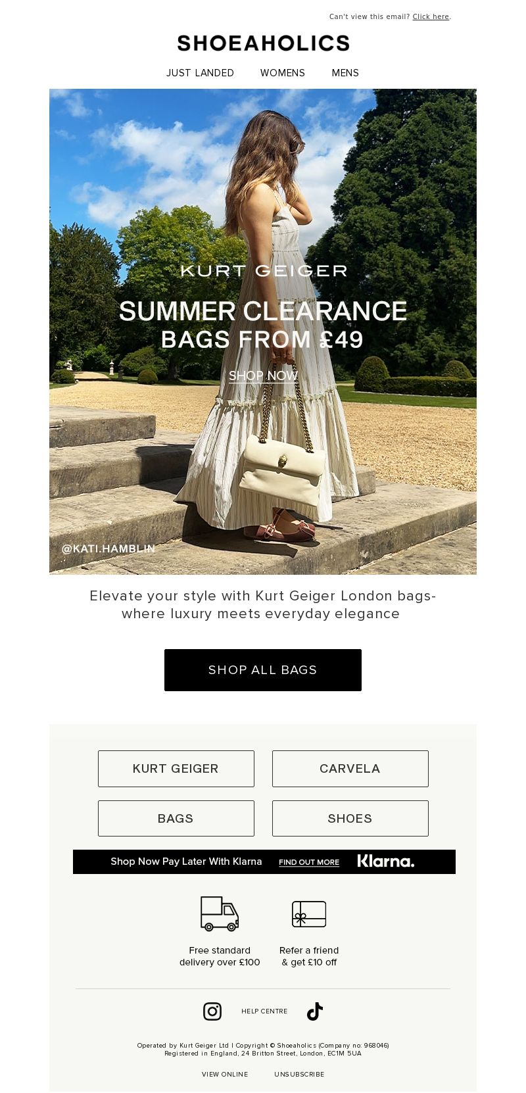Open the Mens menu item

pyautogui.click(x=345, y=73)
